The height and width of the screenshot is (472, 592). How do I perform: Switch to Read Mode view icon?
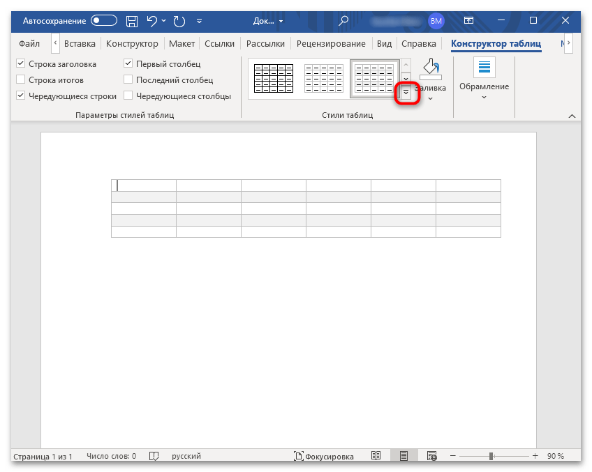point(376,456)
